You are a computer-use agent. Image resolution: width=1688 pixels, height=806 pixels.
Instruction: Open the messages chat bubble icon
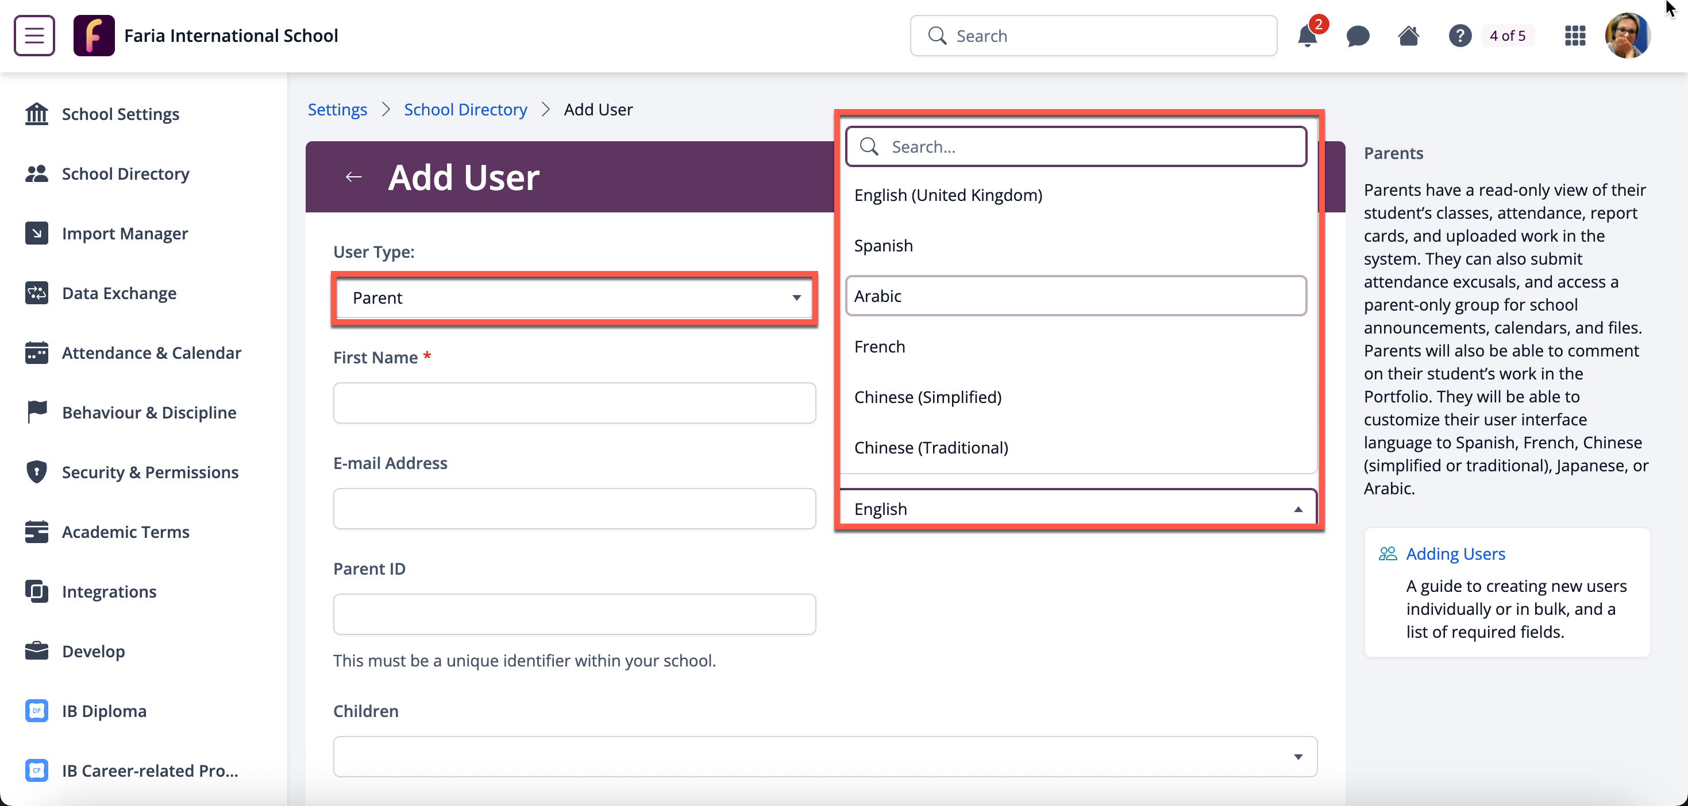[1357, 36]
